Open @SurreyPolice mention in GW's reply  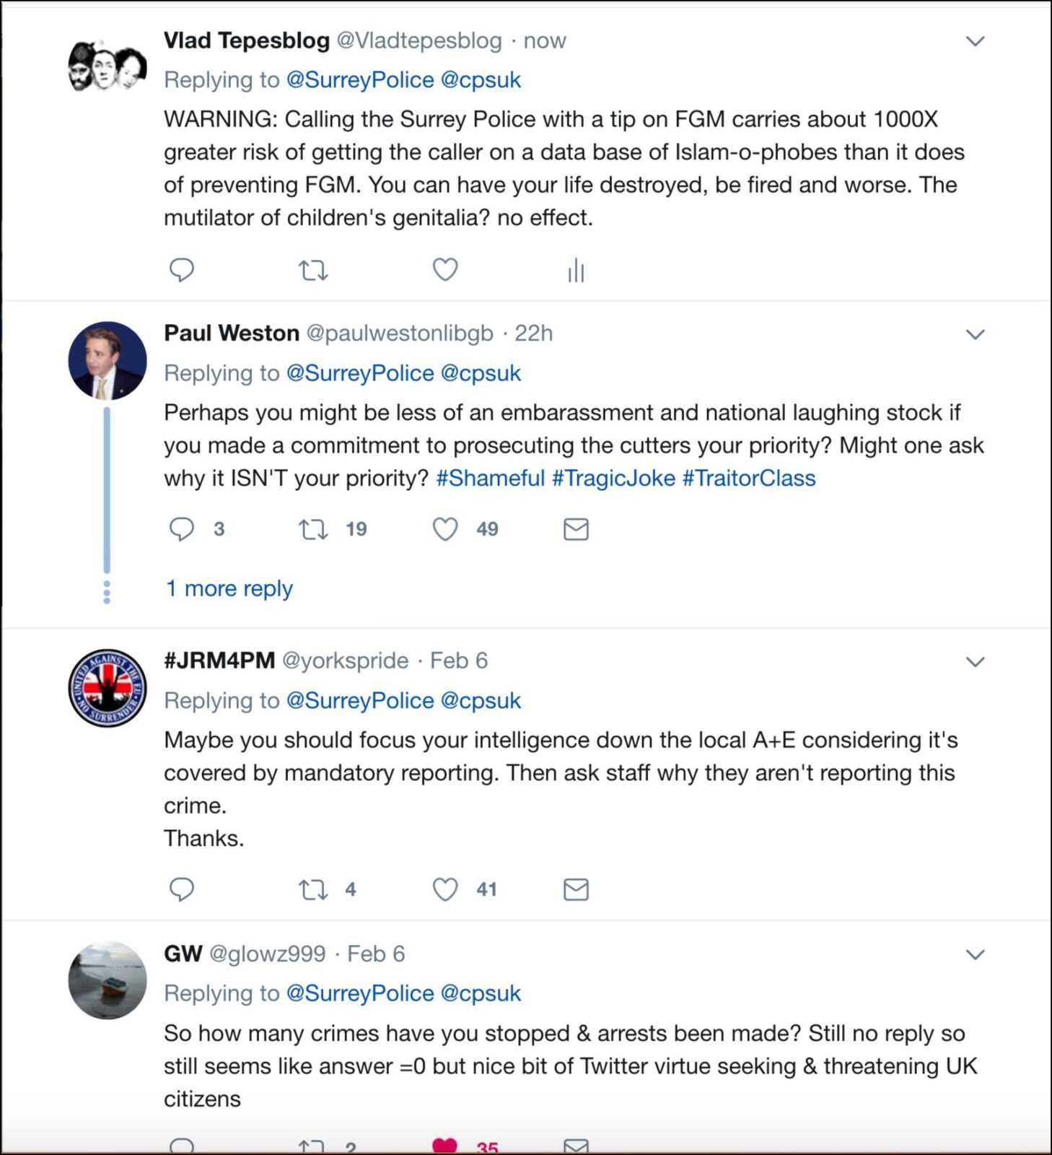click(360, 993)
